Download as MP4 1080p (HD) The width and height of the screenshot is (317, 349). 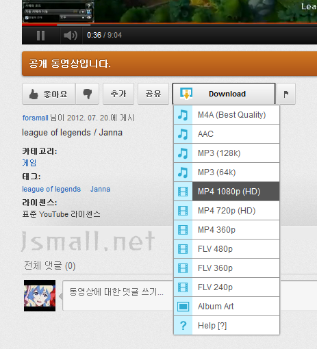(227, 192)
